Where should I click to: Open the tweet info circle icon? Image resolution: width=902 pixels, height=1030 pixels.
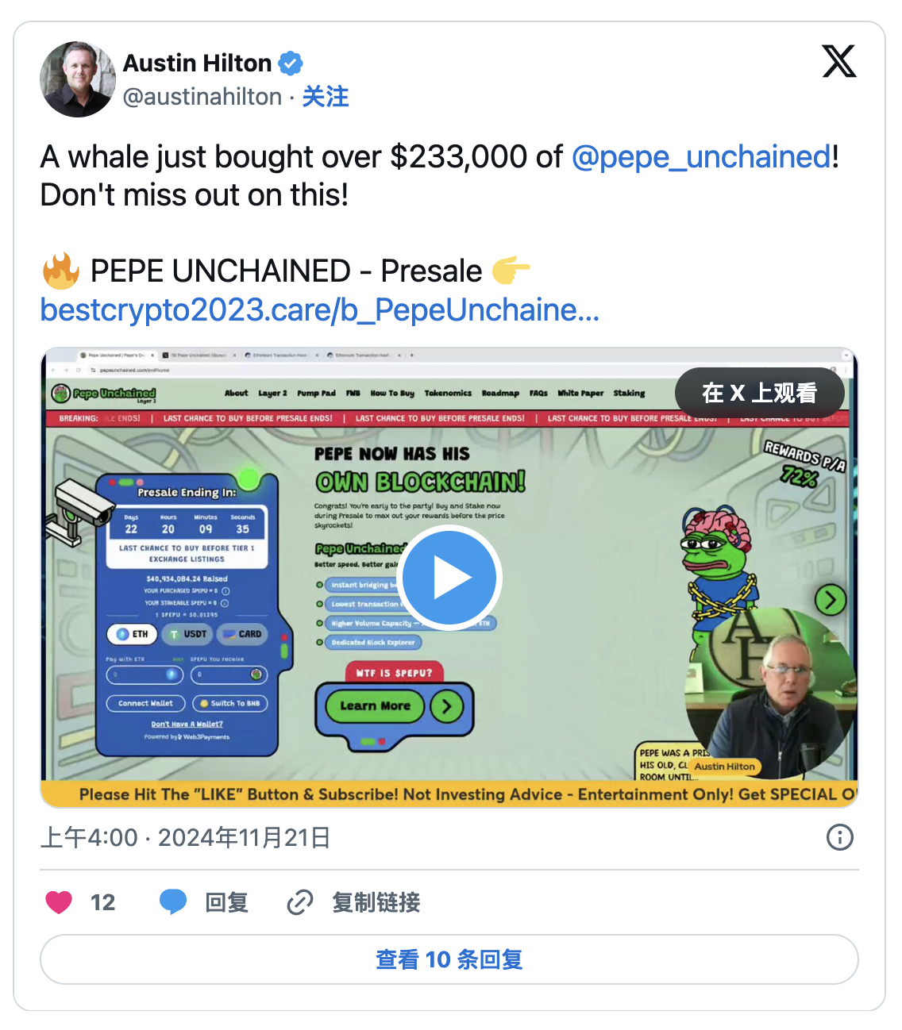(840, 837)
